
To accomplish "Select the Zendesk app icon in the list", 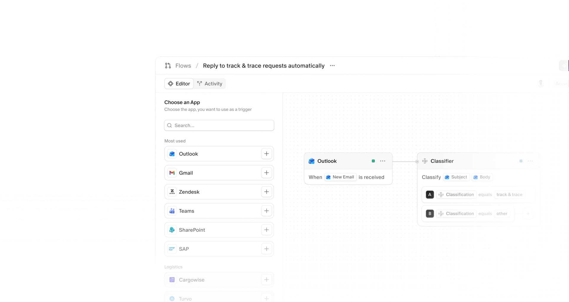I will coord(172,192).
